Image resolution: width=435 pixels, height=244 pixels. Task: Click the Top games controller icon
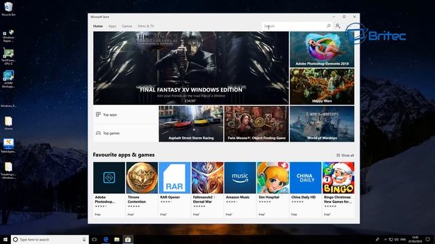(98, 133)
